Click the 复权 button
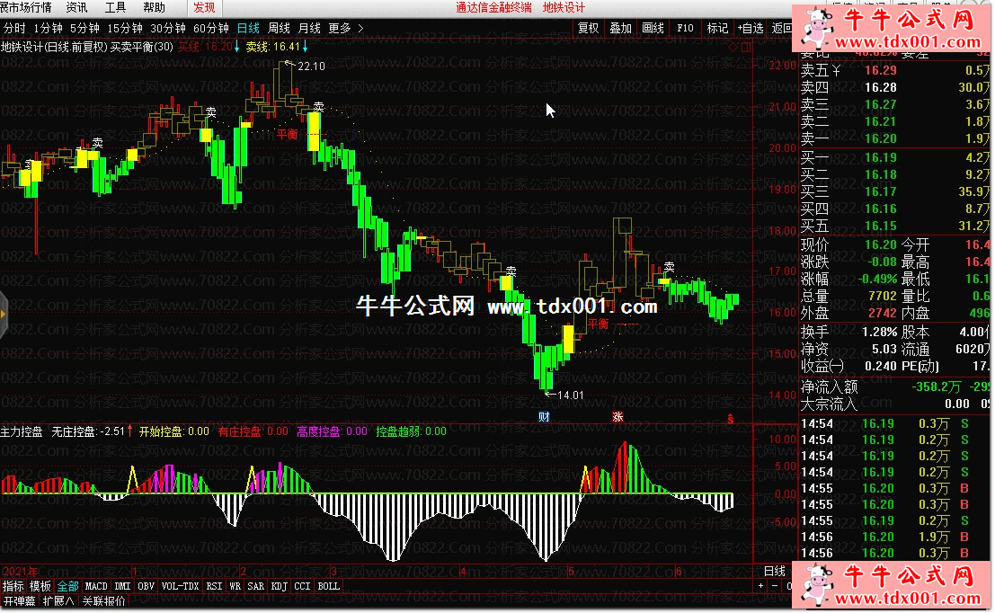The image size is (995, 613). coord(588,28)
